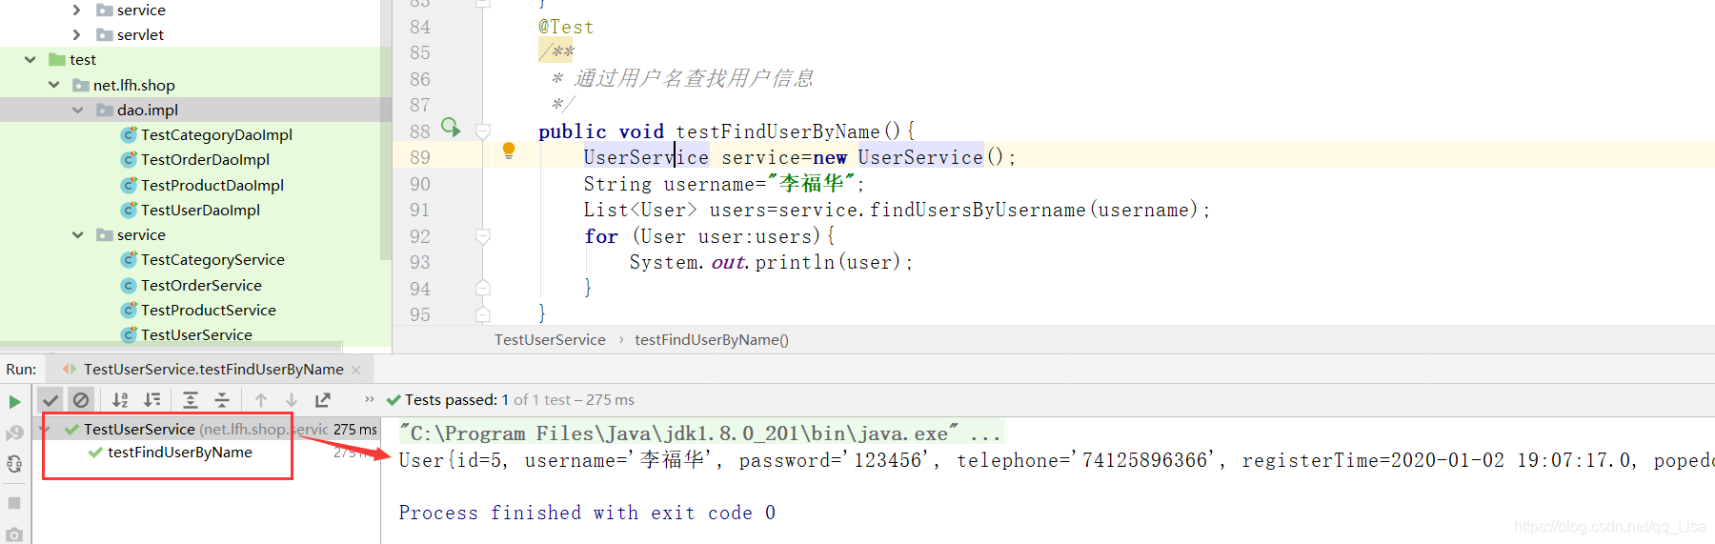
Task: Click line number 89 in gutter
Action: coord(420,157)
